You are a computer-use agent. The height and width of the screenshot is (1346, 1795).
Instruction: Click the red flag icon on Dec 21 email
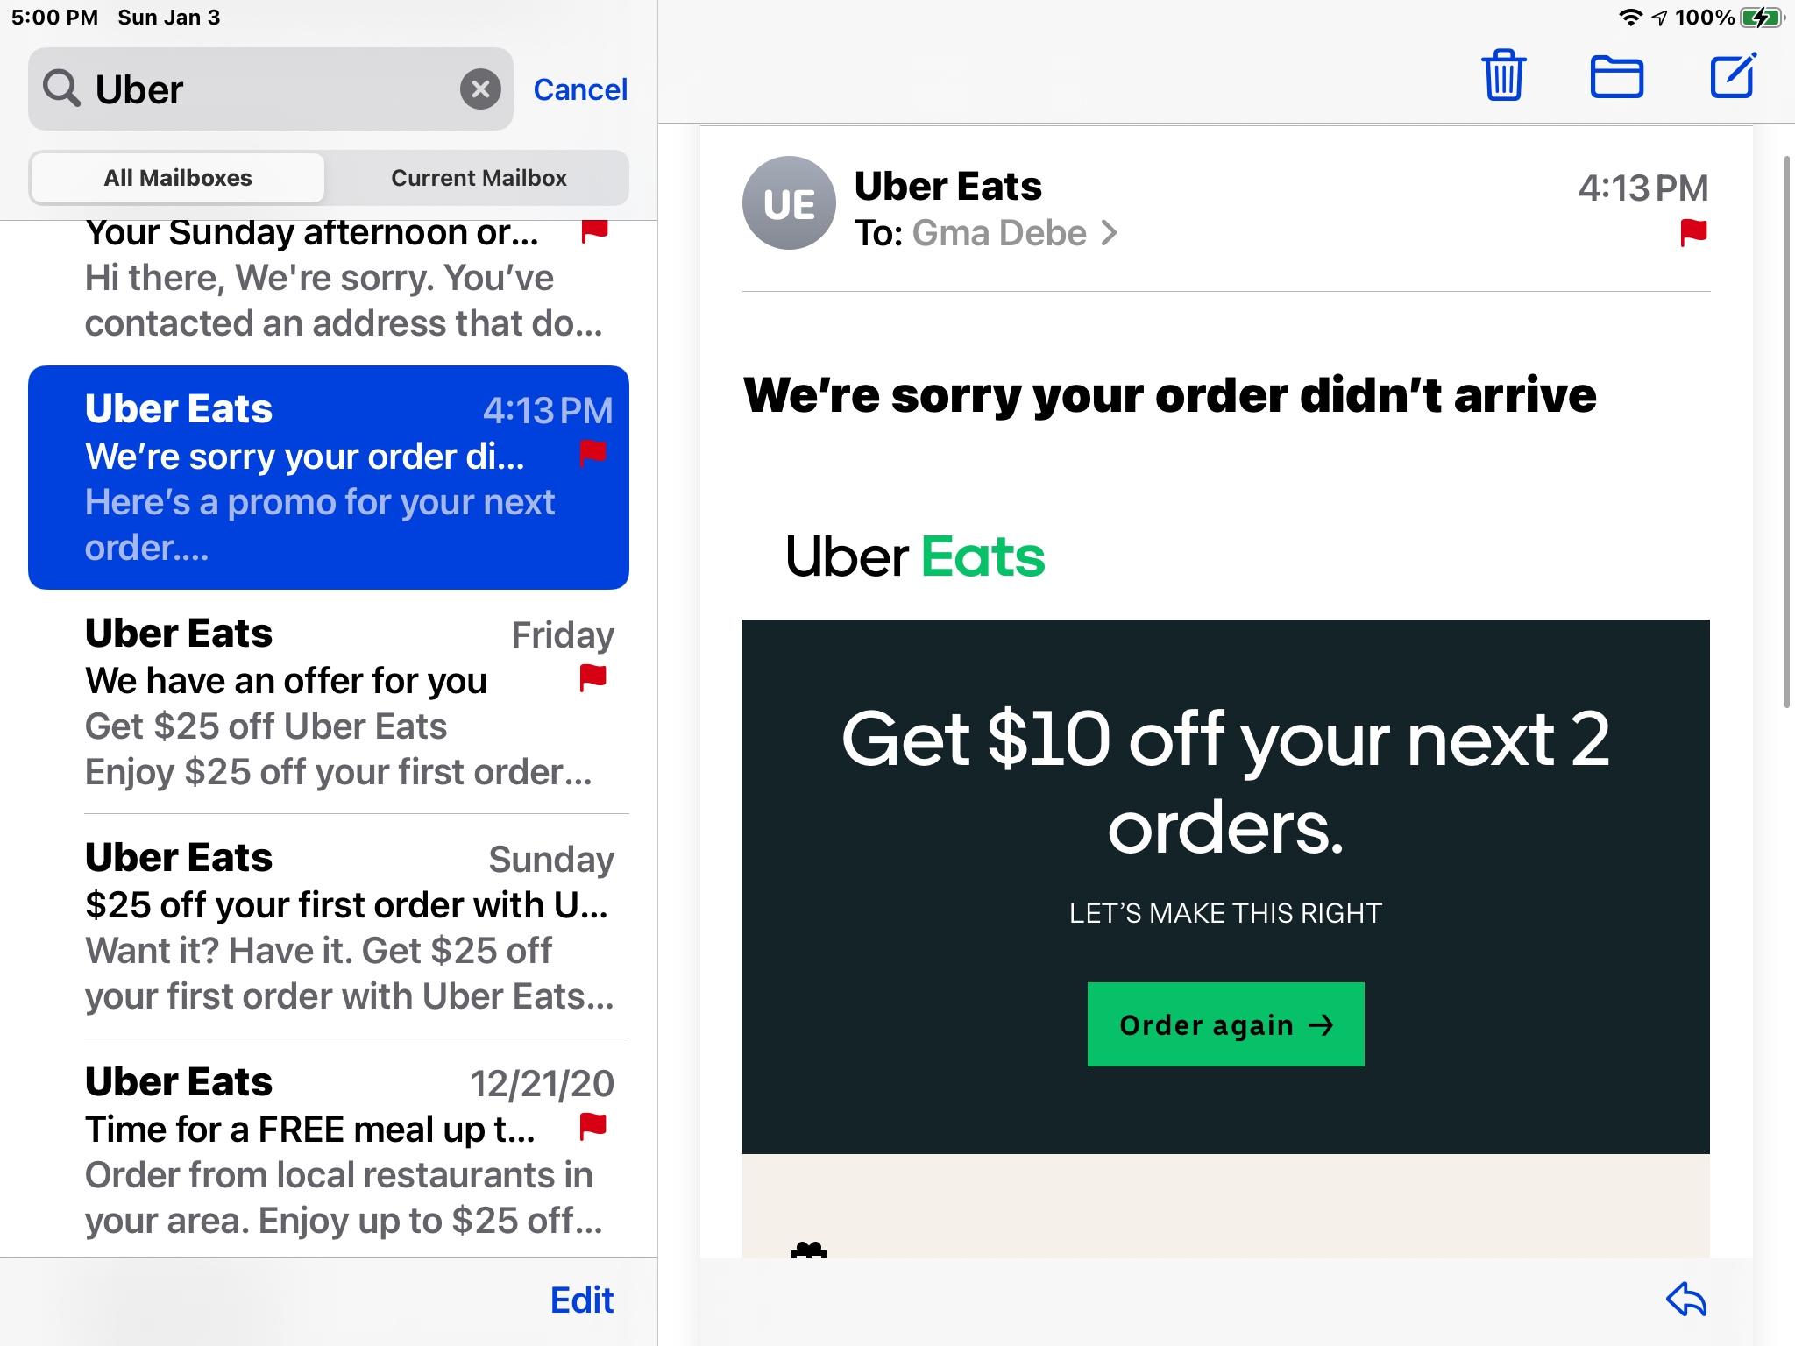click(x=593, y=1127)
